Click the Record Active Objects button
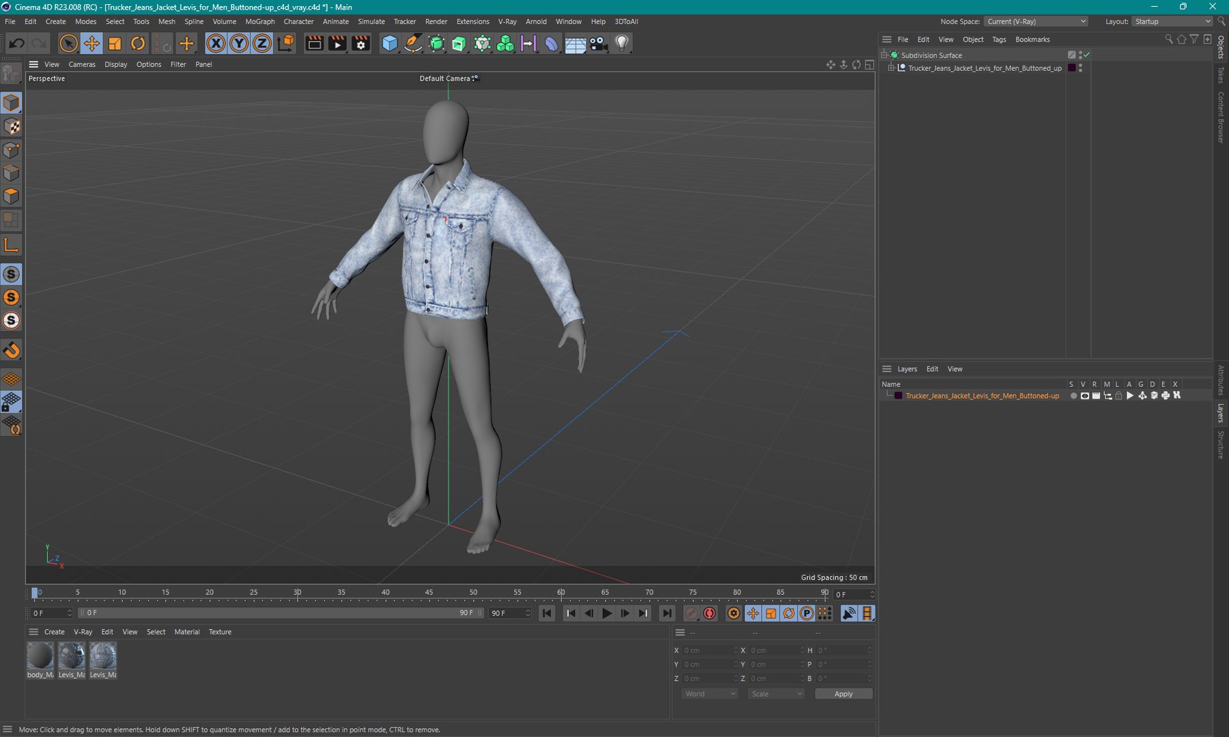1229x737 pixels. [x=692, y=613]
